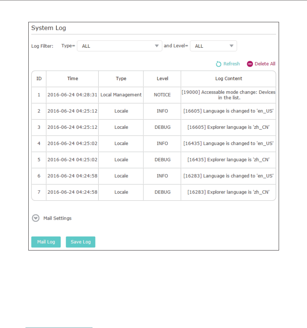Click the [16605] Language is changed entry
The height and width of the screenshot is (328, 307).
(228, 111)
